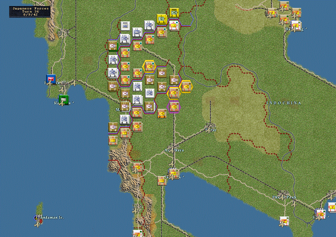Click the airfield icon at Korat

(x=209, y=130)
